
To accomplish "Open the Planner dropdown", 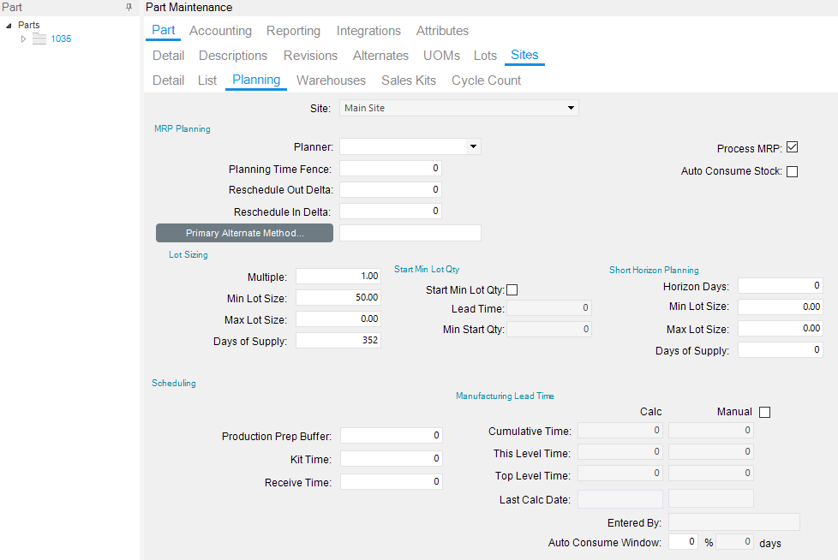I will coord(472,147).
